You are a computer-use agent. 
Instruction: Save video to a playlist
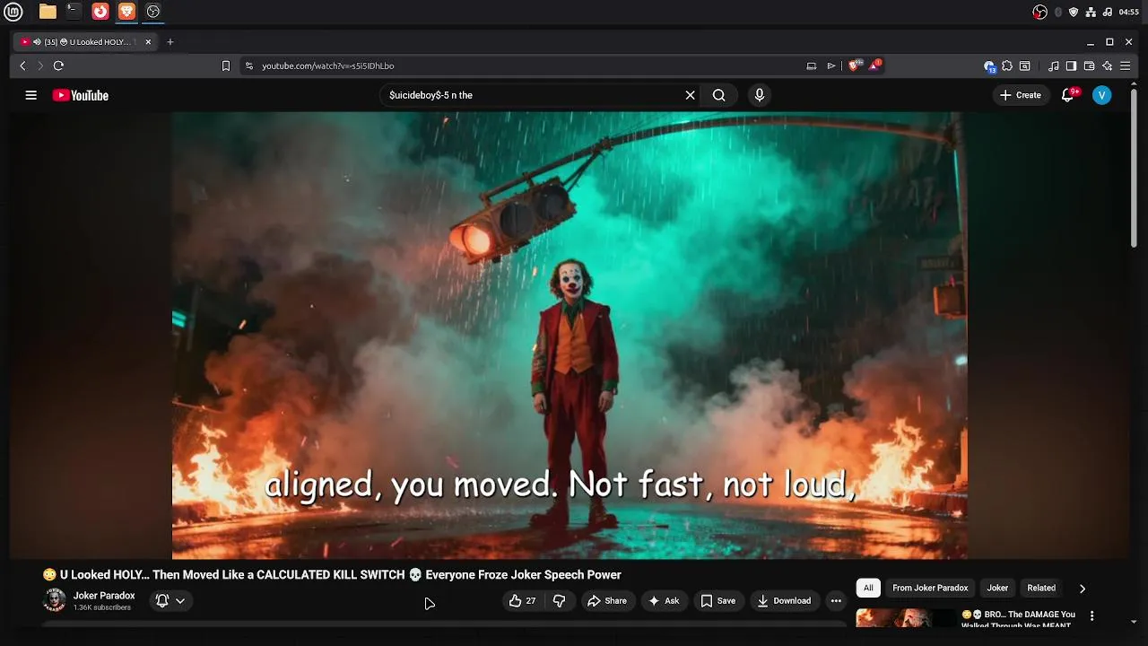click(x=718, y=601)
